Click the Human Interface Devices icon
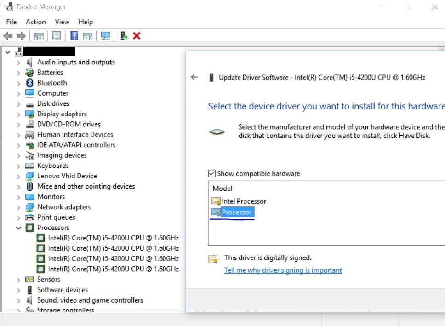Screen dimensions: 445x326 (29, 135)
